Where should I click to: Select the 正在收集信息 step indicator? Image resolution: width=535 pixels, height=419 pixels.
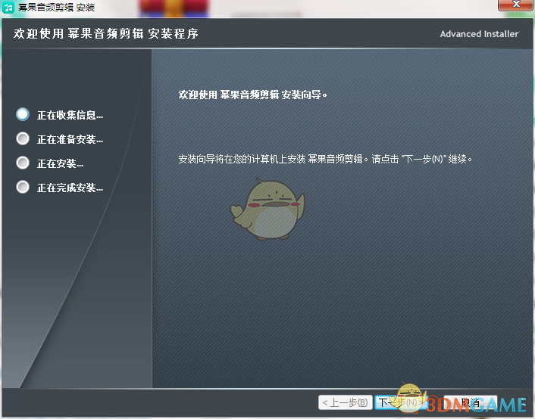coord(23,114)
